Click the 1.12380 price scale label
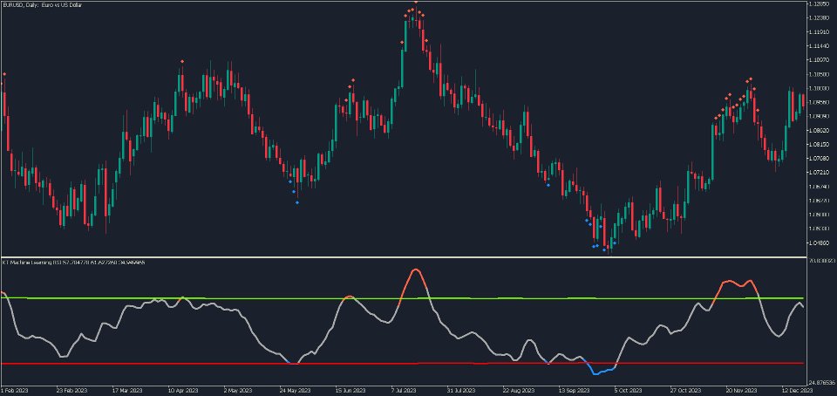The height and width of the screenshot is (396, 837). click(819, 17)
